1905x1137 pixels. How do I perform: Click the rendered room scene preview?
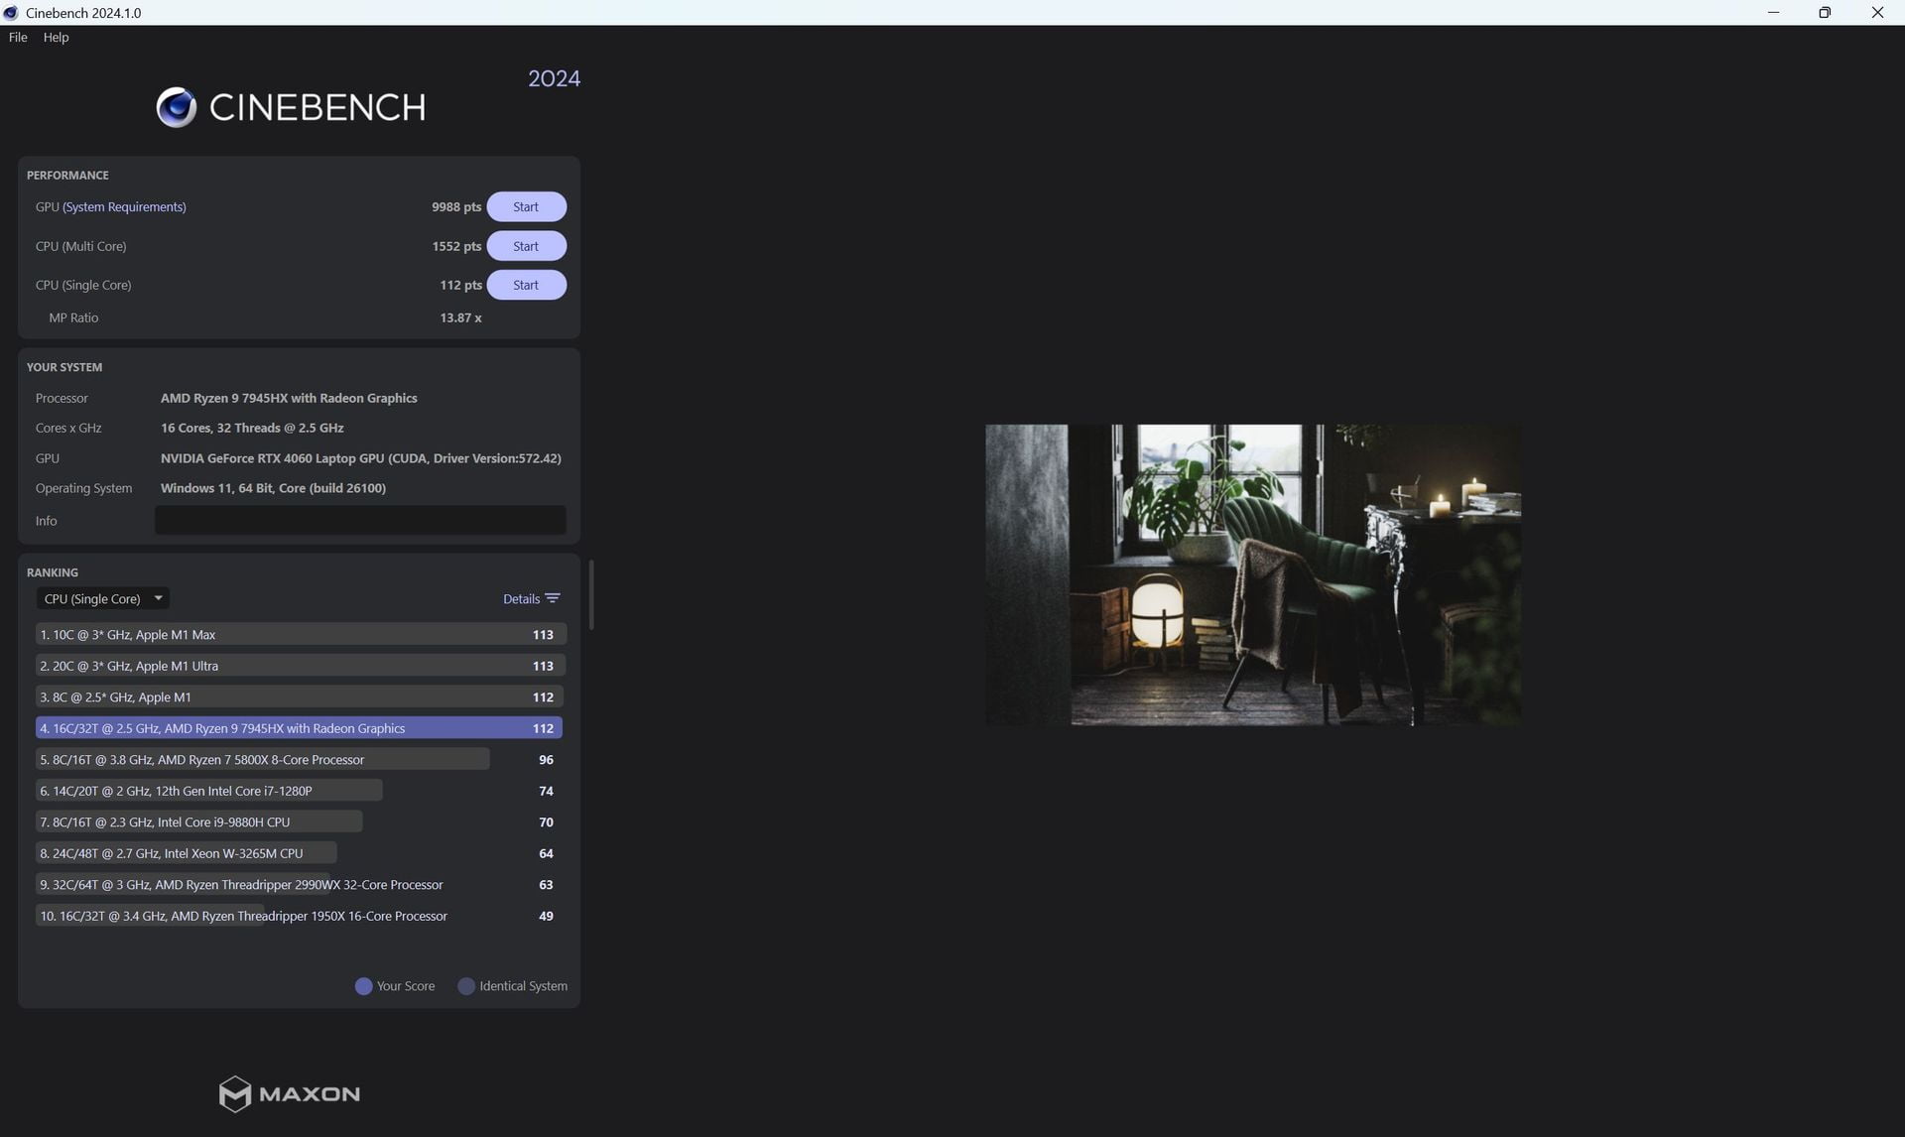click(x=1252, y=574)
